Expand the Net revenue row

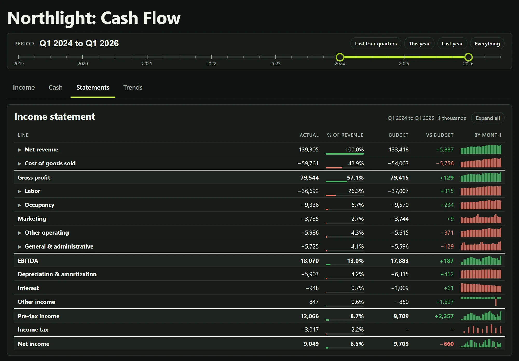pos(19,150)
